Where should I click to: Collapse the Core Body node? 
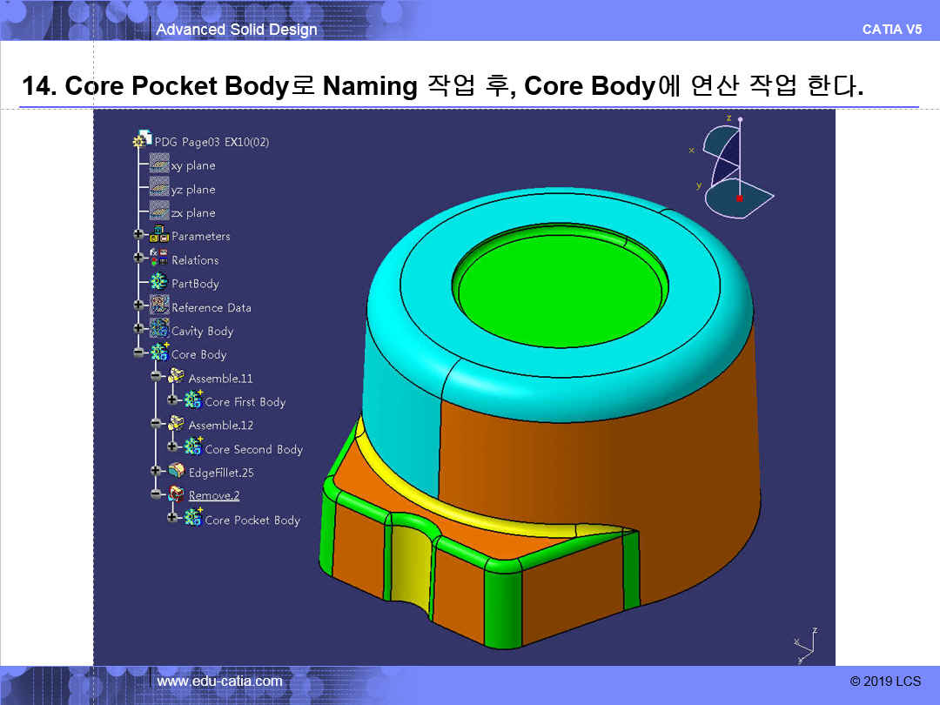[138, 353]
